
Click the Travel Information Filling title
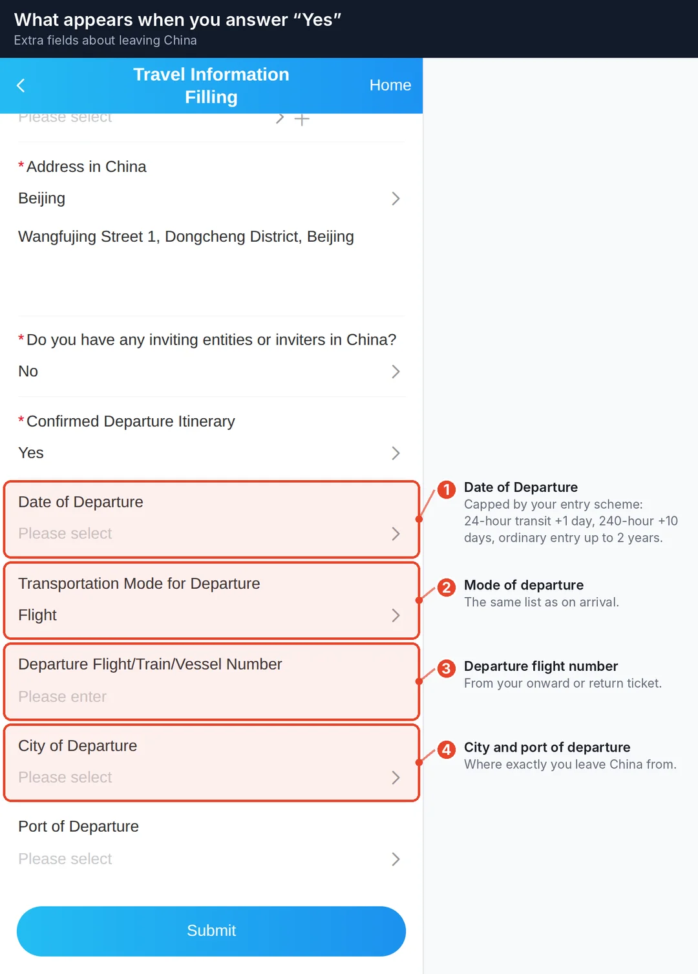click(x=211, y=85)
